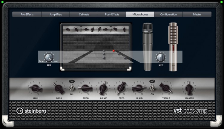Viewport: 224px width, 129px height.
Task: Open the Pre-Effects tab
Action: coord(27,14)
